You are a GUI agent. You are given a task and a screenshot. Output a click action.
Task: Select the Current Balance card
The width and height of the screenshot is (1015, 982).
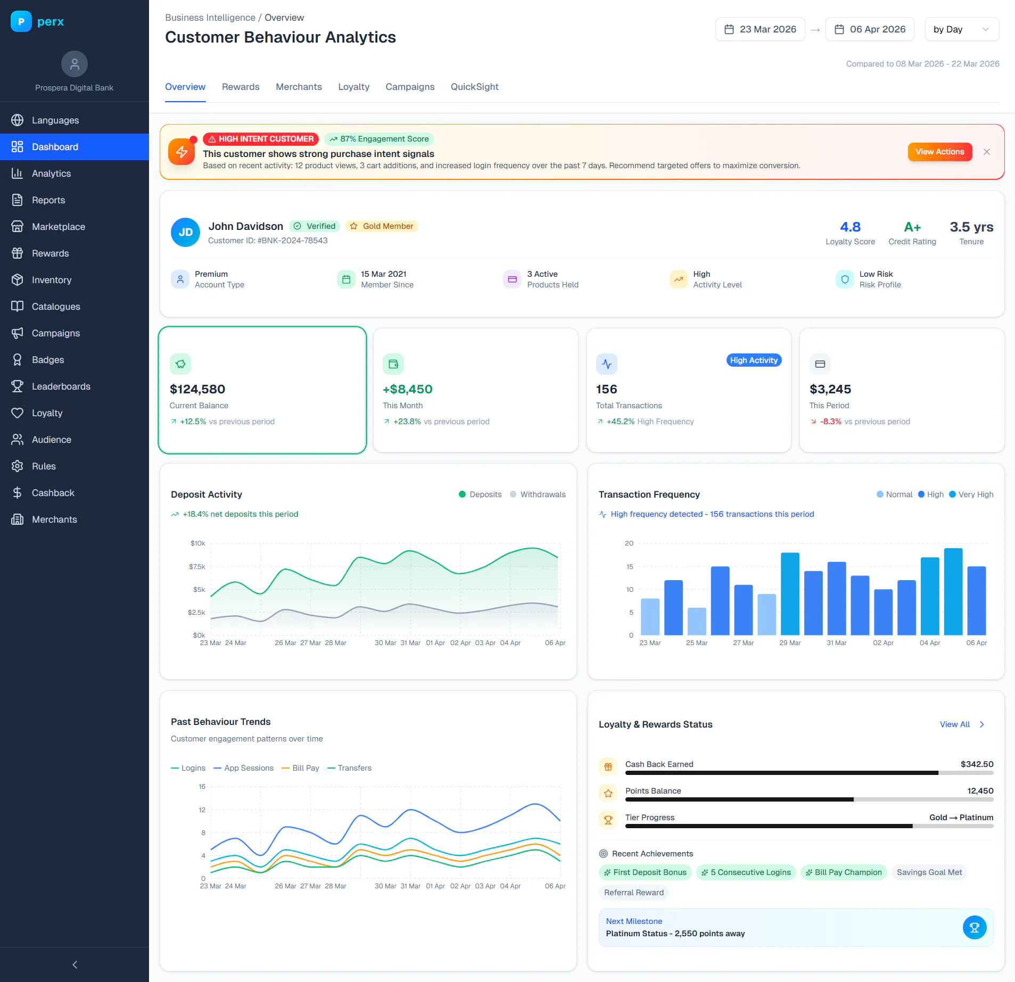[262, 390]
